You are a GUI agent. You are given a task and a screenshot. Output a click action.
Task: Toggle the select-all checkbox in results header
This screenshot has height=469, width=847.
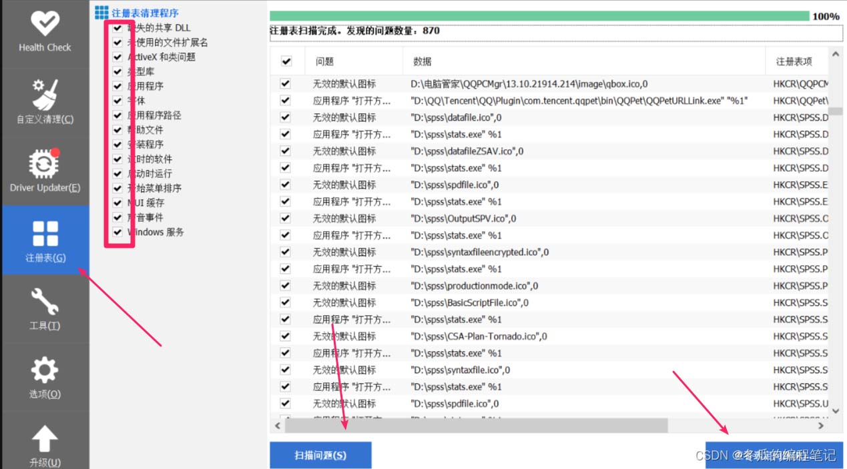tap(286, 61)
